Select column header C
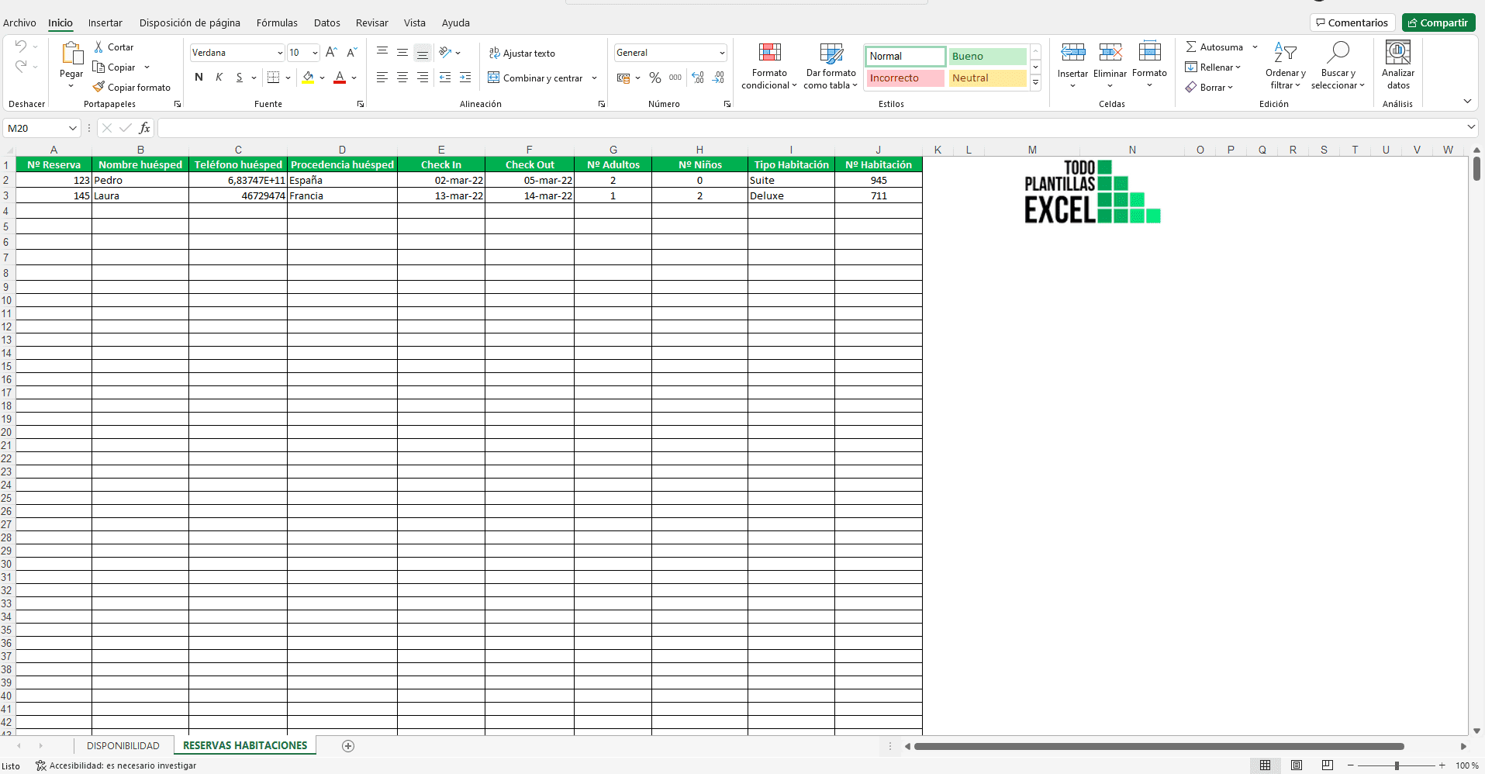The height and width of the screenshot is (774, 1485). [x=238, y=150]
